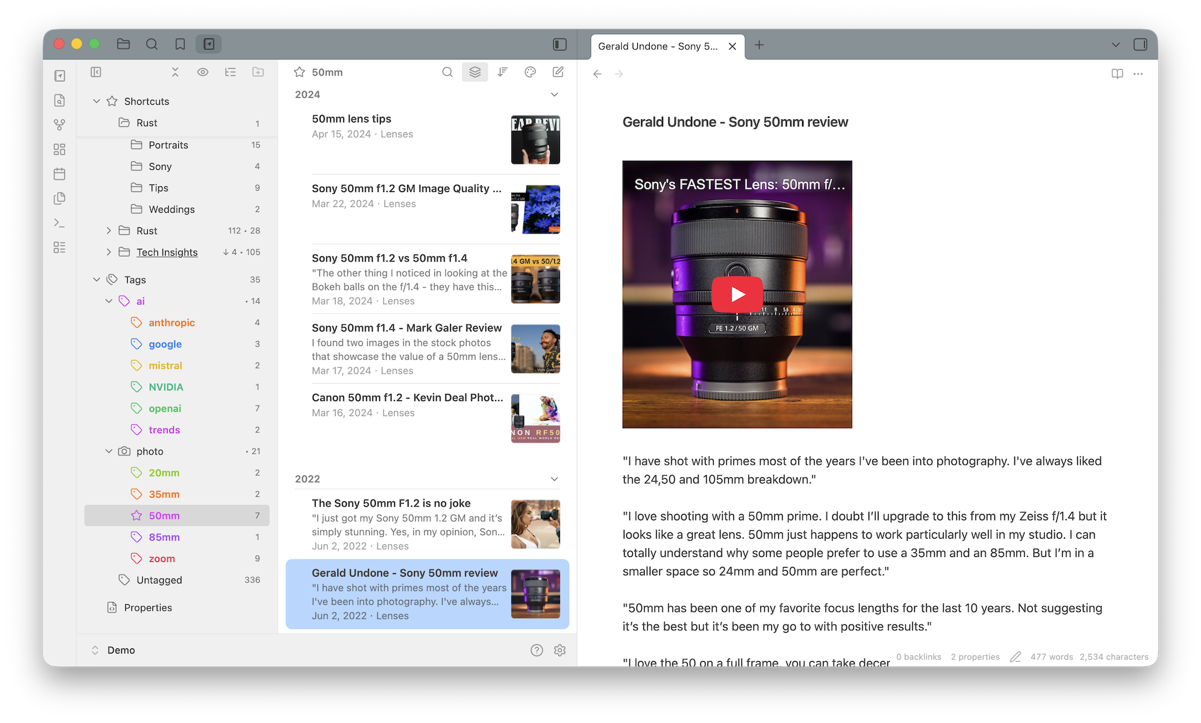The width and height of the screenshot is (1201, 723).
Task: Open the canvas grid ribbon icon
Action: (x=59, y=150)
